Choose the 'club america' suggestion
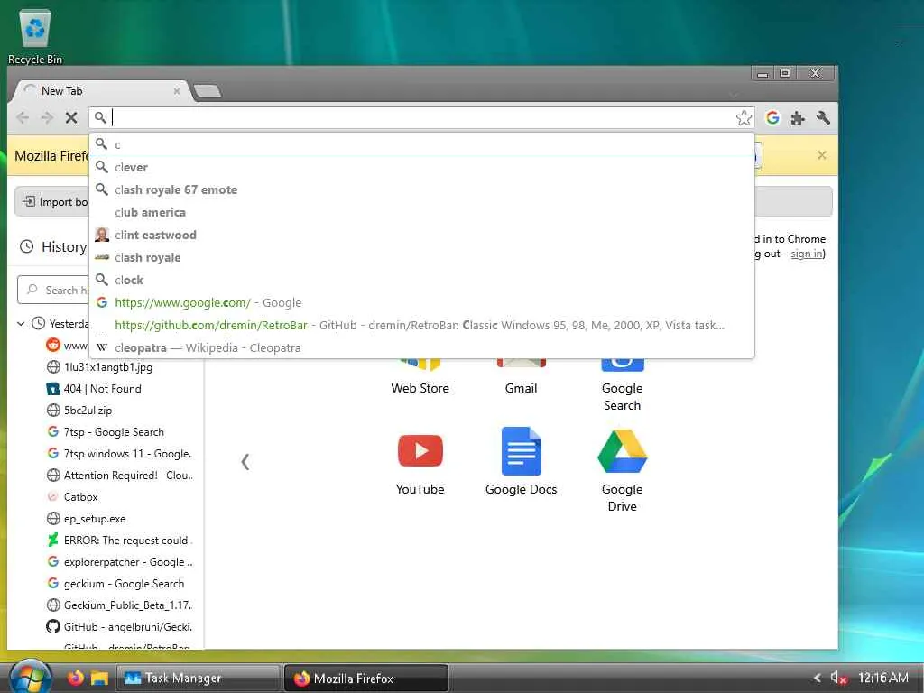Viewport: 924px width, 693px height. click(x=422, y=212)
